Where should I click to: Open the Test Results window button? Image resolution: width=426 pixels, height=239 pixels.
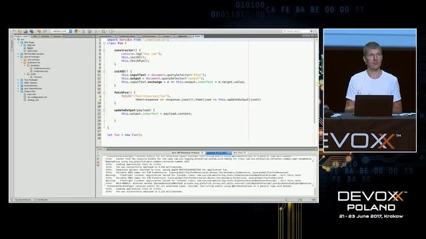pos(41,200)
